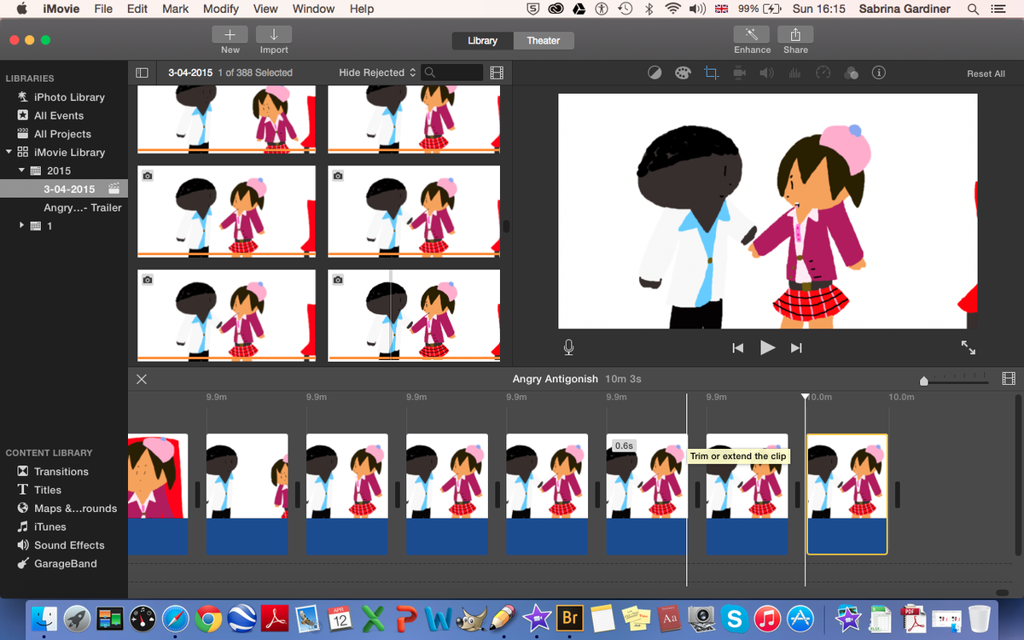Open the Time Machine status menu
This screenshot has width=1024, height=640.
coord(625,9)
